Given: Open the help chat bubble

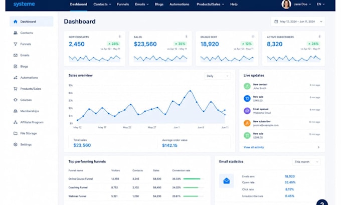Looking at the screenshot, I should (322, 202).
